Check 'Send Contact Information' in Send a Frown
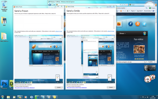 [15, 86]
